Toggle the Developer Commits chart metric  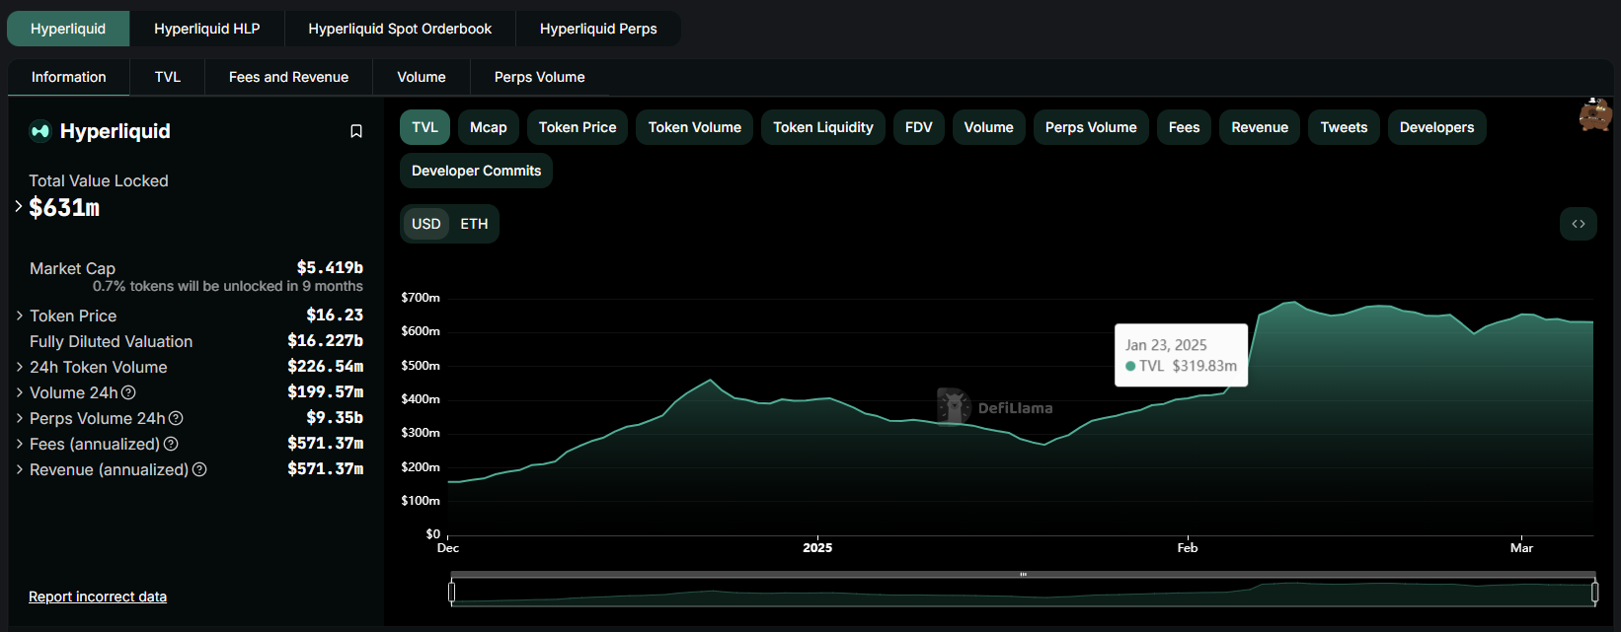476,171
